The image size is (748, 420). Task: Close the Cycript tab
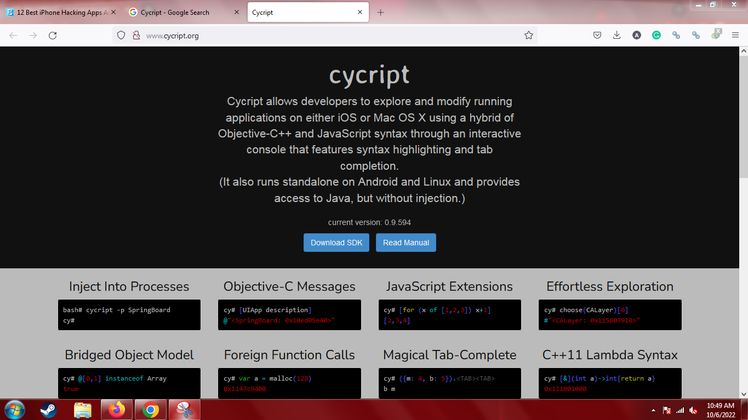pos(360,12)
